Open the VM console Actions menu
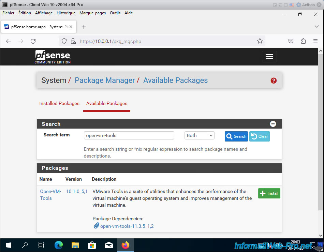Image resolution: width=324 pixels, height=252 pixels. pyautogui.click(x=306, y=5)
